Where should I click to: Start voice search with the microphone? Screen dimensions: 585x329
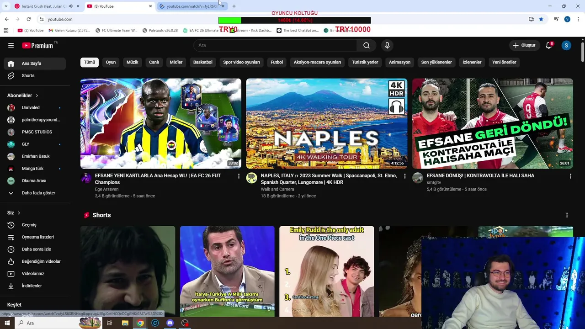[387, 45]
